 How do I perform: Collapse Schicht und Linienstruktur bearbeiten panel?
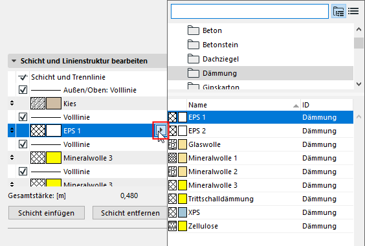tap(14, 61)
